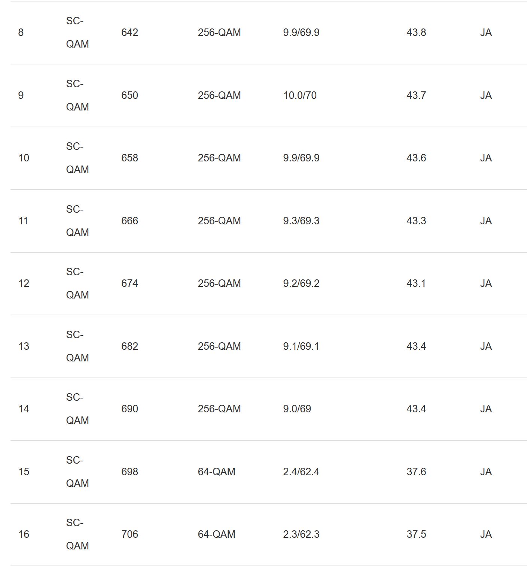Image resolution: width=527 pixels, height=570 pixels.
Task: Select SNR value 37.5
Action: [x=416, y=534]
